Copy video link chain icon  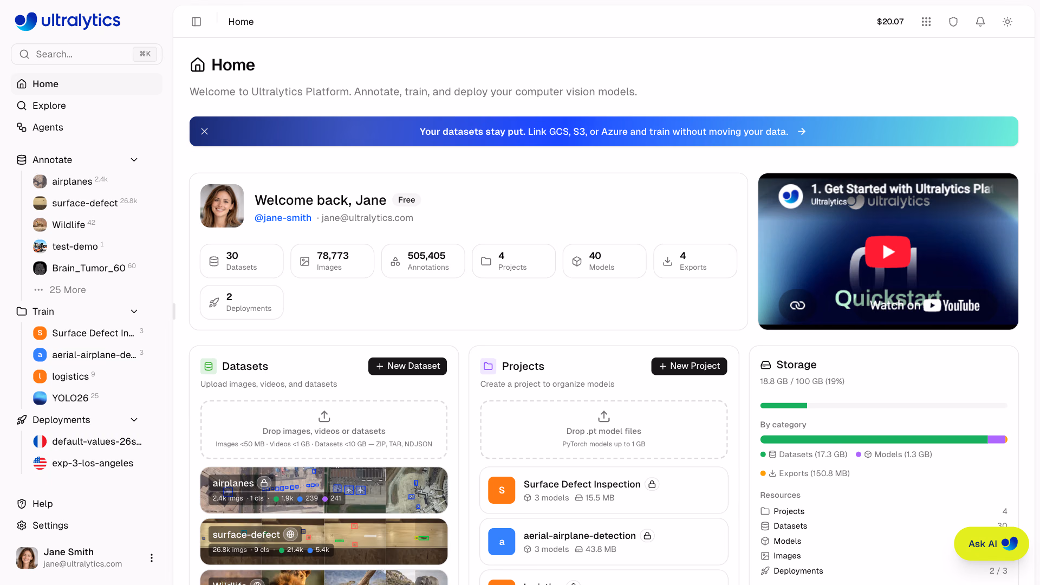(797, 305)
